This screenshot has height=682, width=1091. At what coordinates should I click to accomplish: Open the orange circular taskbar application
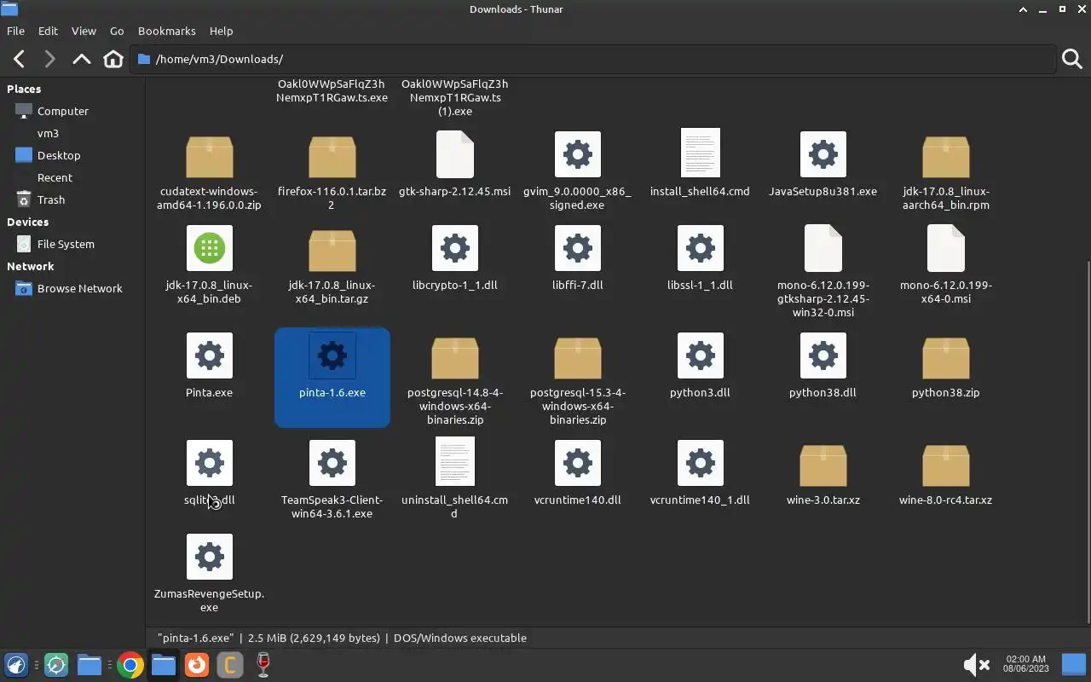197,665
